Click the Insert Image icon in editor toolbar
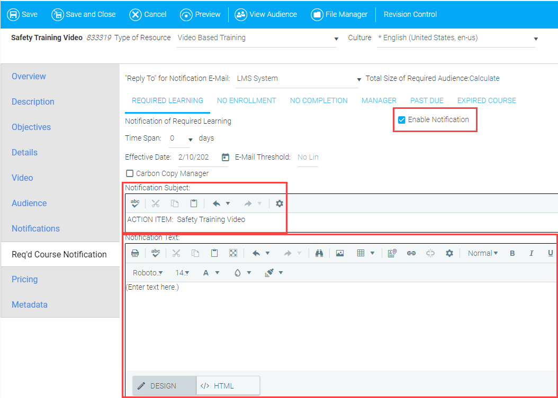 (x=340, y=253)
